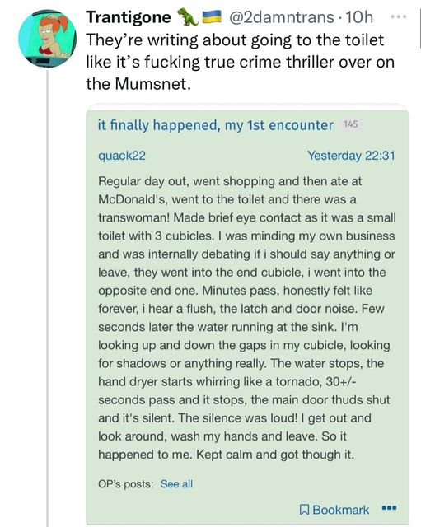Open the quack22 username link
This screenshot has width=421, height=527.
(122, 156)
